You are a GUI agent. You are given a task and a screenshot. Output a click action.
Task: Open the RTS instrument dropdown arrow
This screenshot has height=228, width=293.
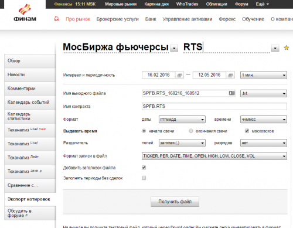275,48
